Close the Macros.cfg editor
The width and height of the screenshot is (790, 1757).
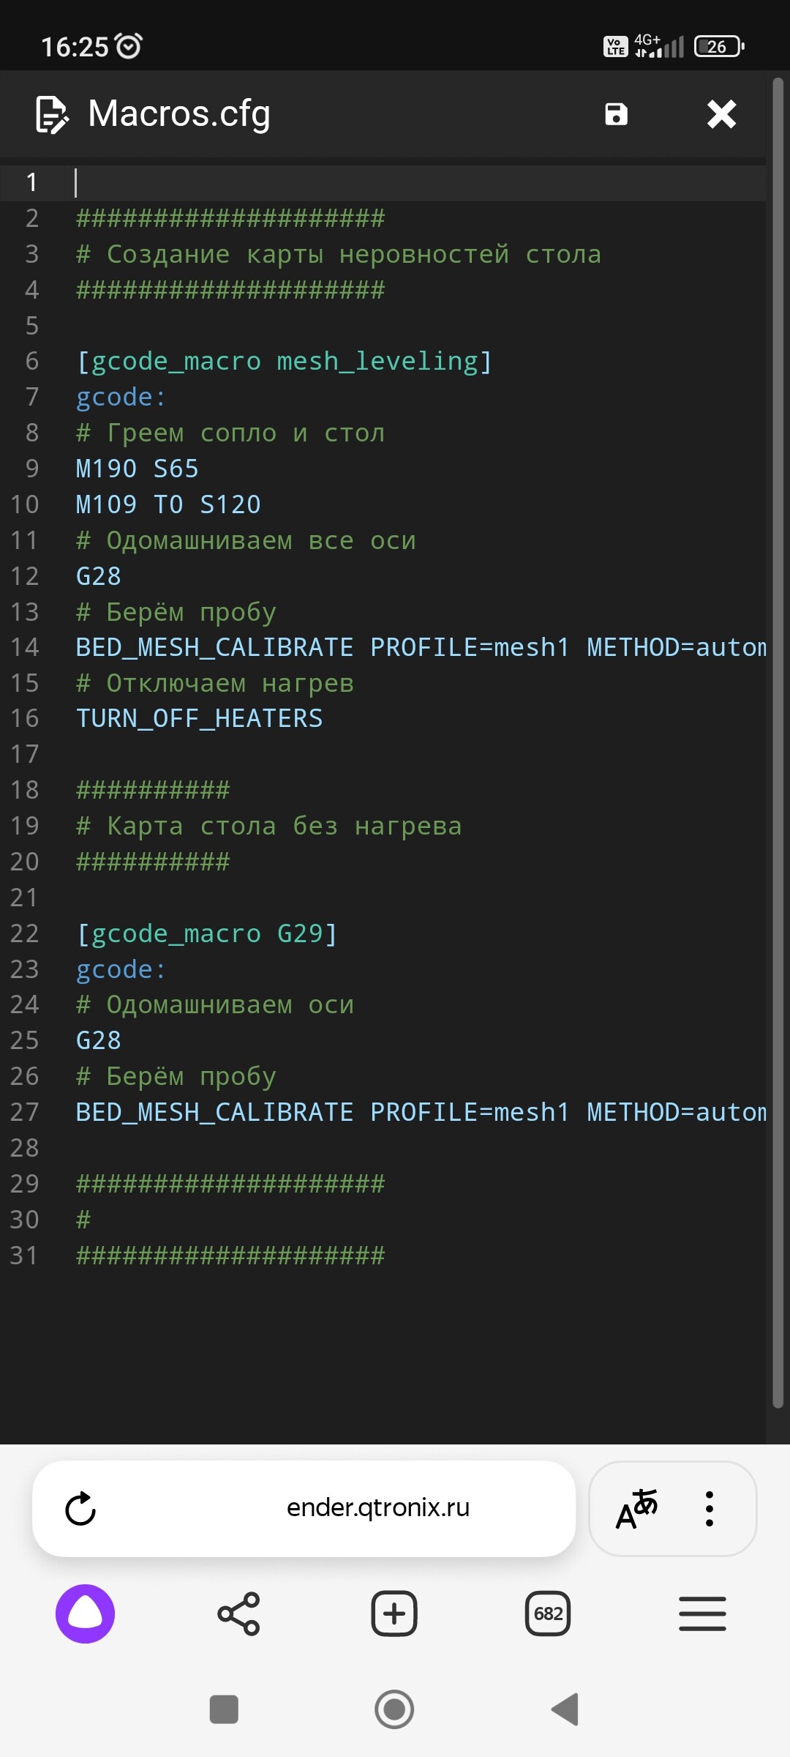721,114
